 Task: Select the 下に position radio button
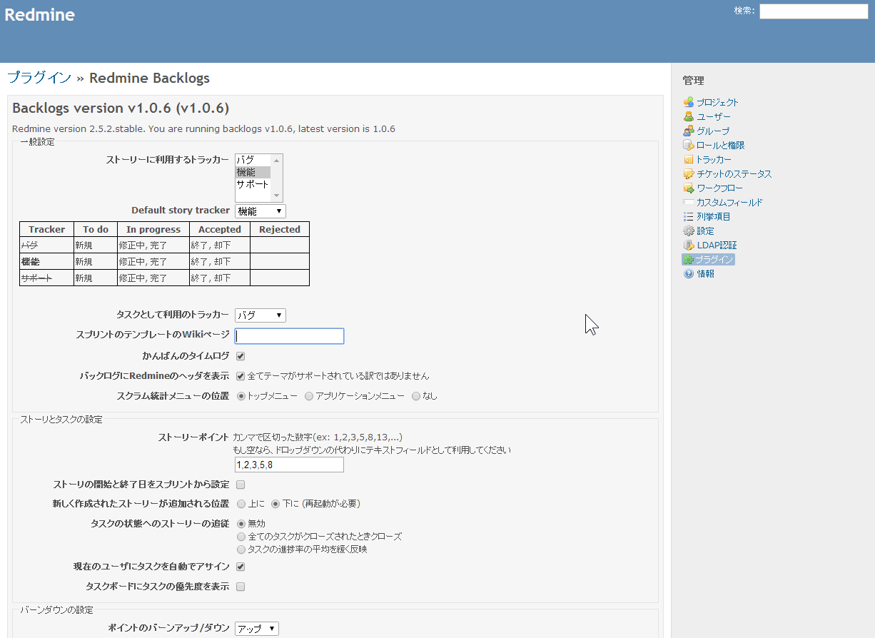pyautogui.click(x=275, y=504)
